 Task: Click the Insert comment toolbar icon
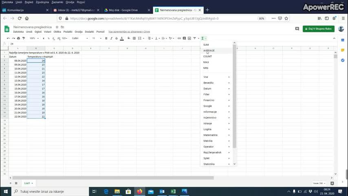pos(184,38)
